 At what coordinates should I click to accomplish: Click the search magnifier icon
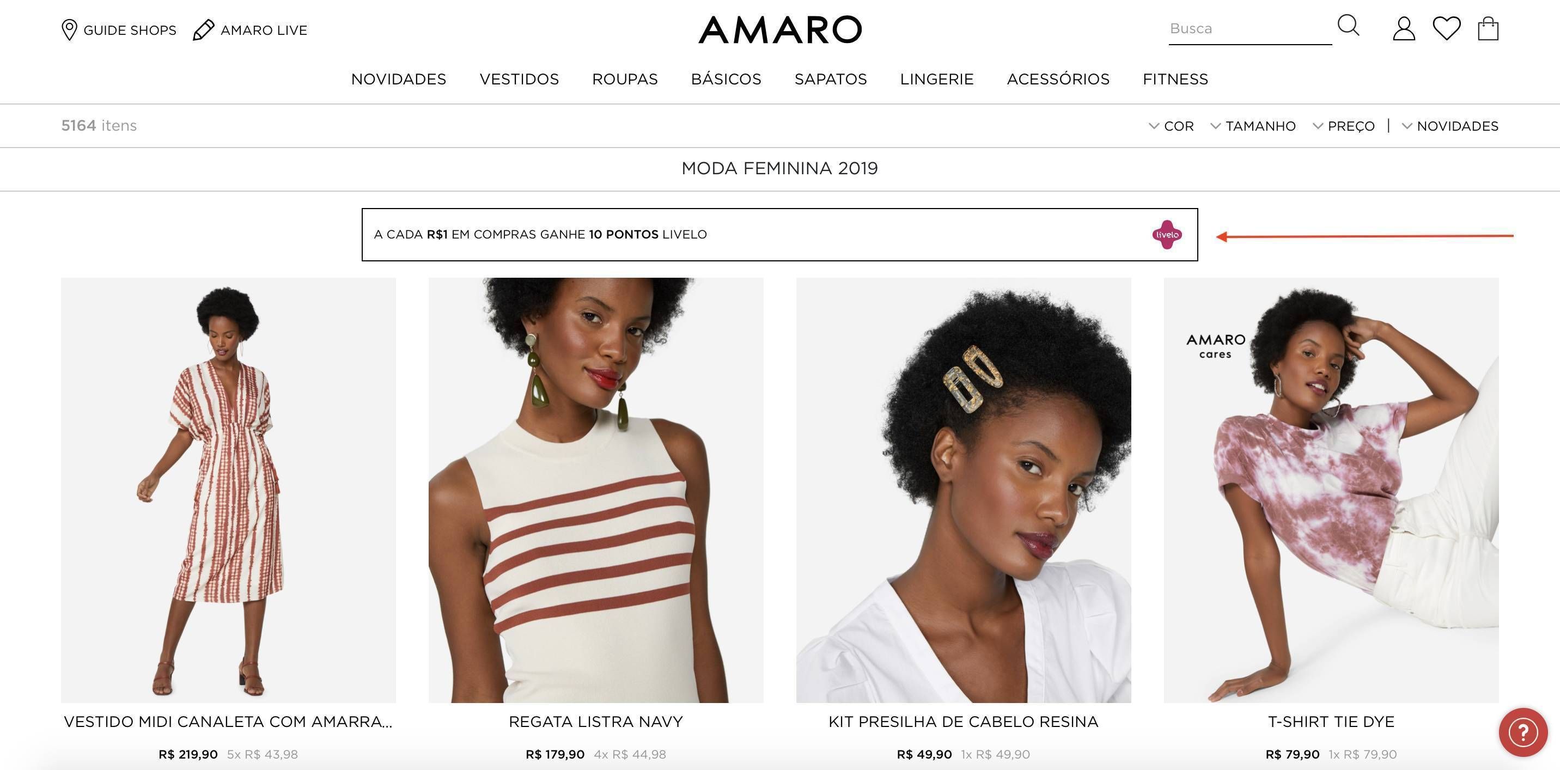(x=1348, y=26)
